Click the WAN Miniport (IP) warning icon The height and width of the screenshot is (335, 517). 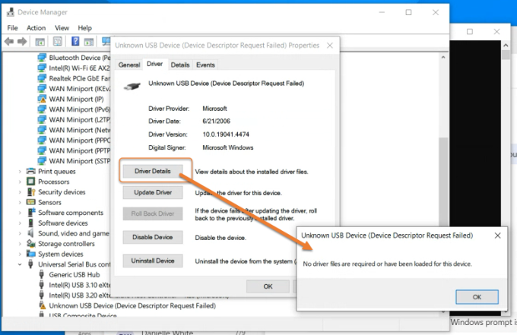click(x=43, y=99)
